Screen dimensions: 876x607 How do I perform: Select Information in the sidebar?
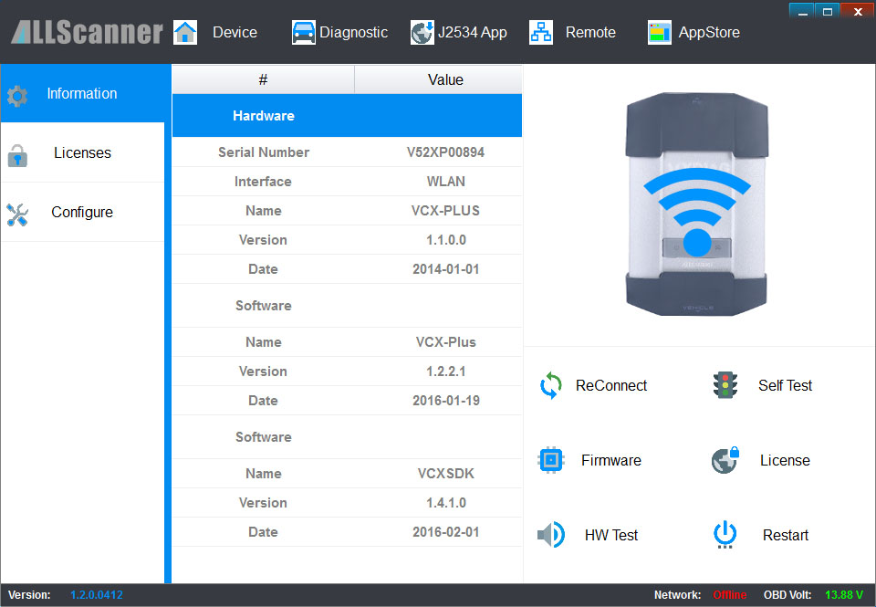(x=83, y=93)
